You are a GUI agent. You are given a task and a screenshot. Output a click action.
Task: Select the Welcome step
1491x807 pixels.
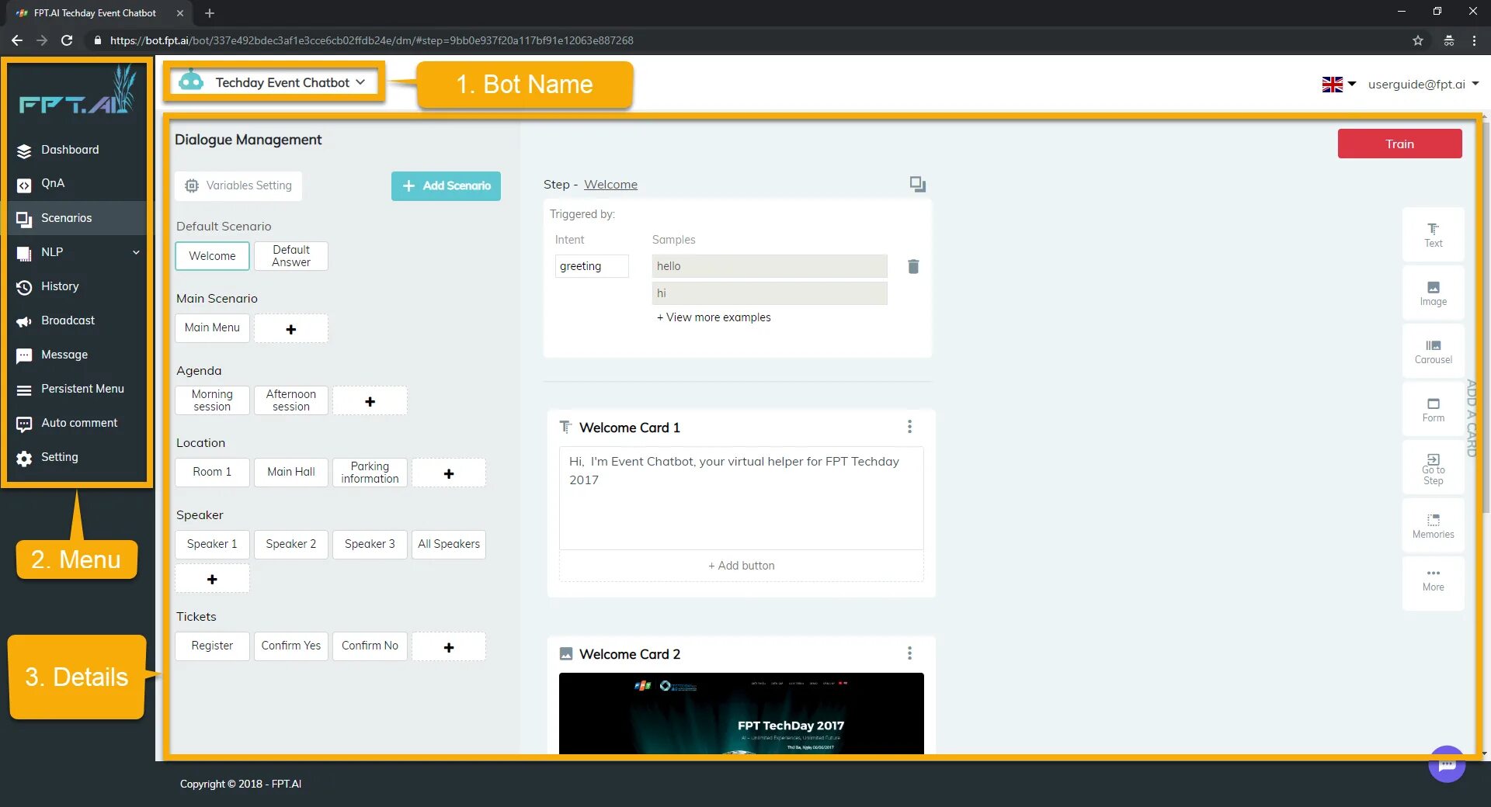click(x=212, y=256)
